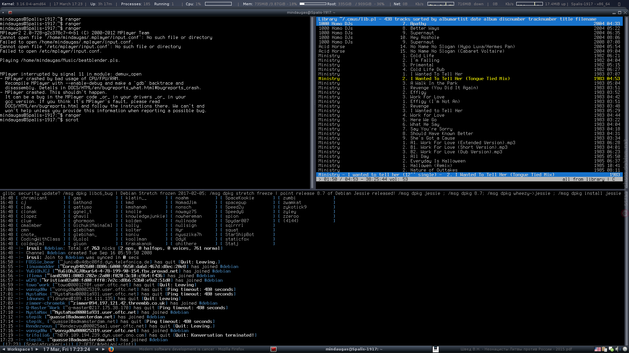629x353 pixels.
Task: Click 'trifolio6' Konversation terminated line
Action: tap(128, 335)
